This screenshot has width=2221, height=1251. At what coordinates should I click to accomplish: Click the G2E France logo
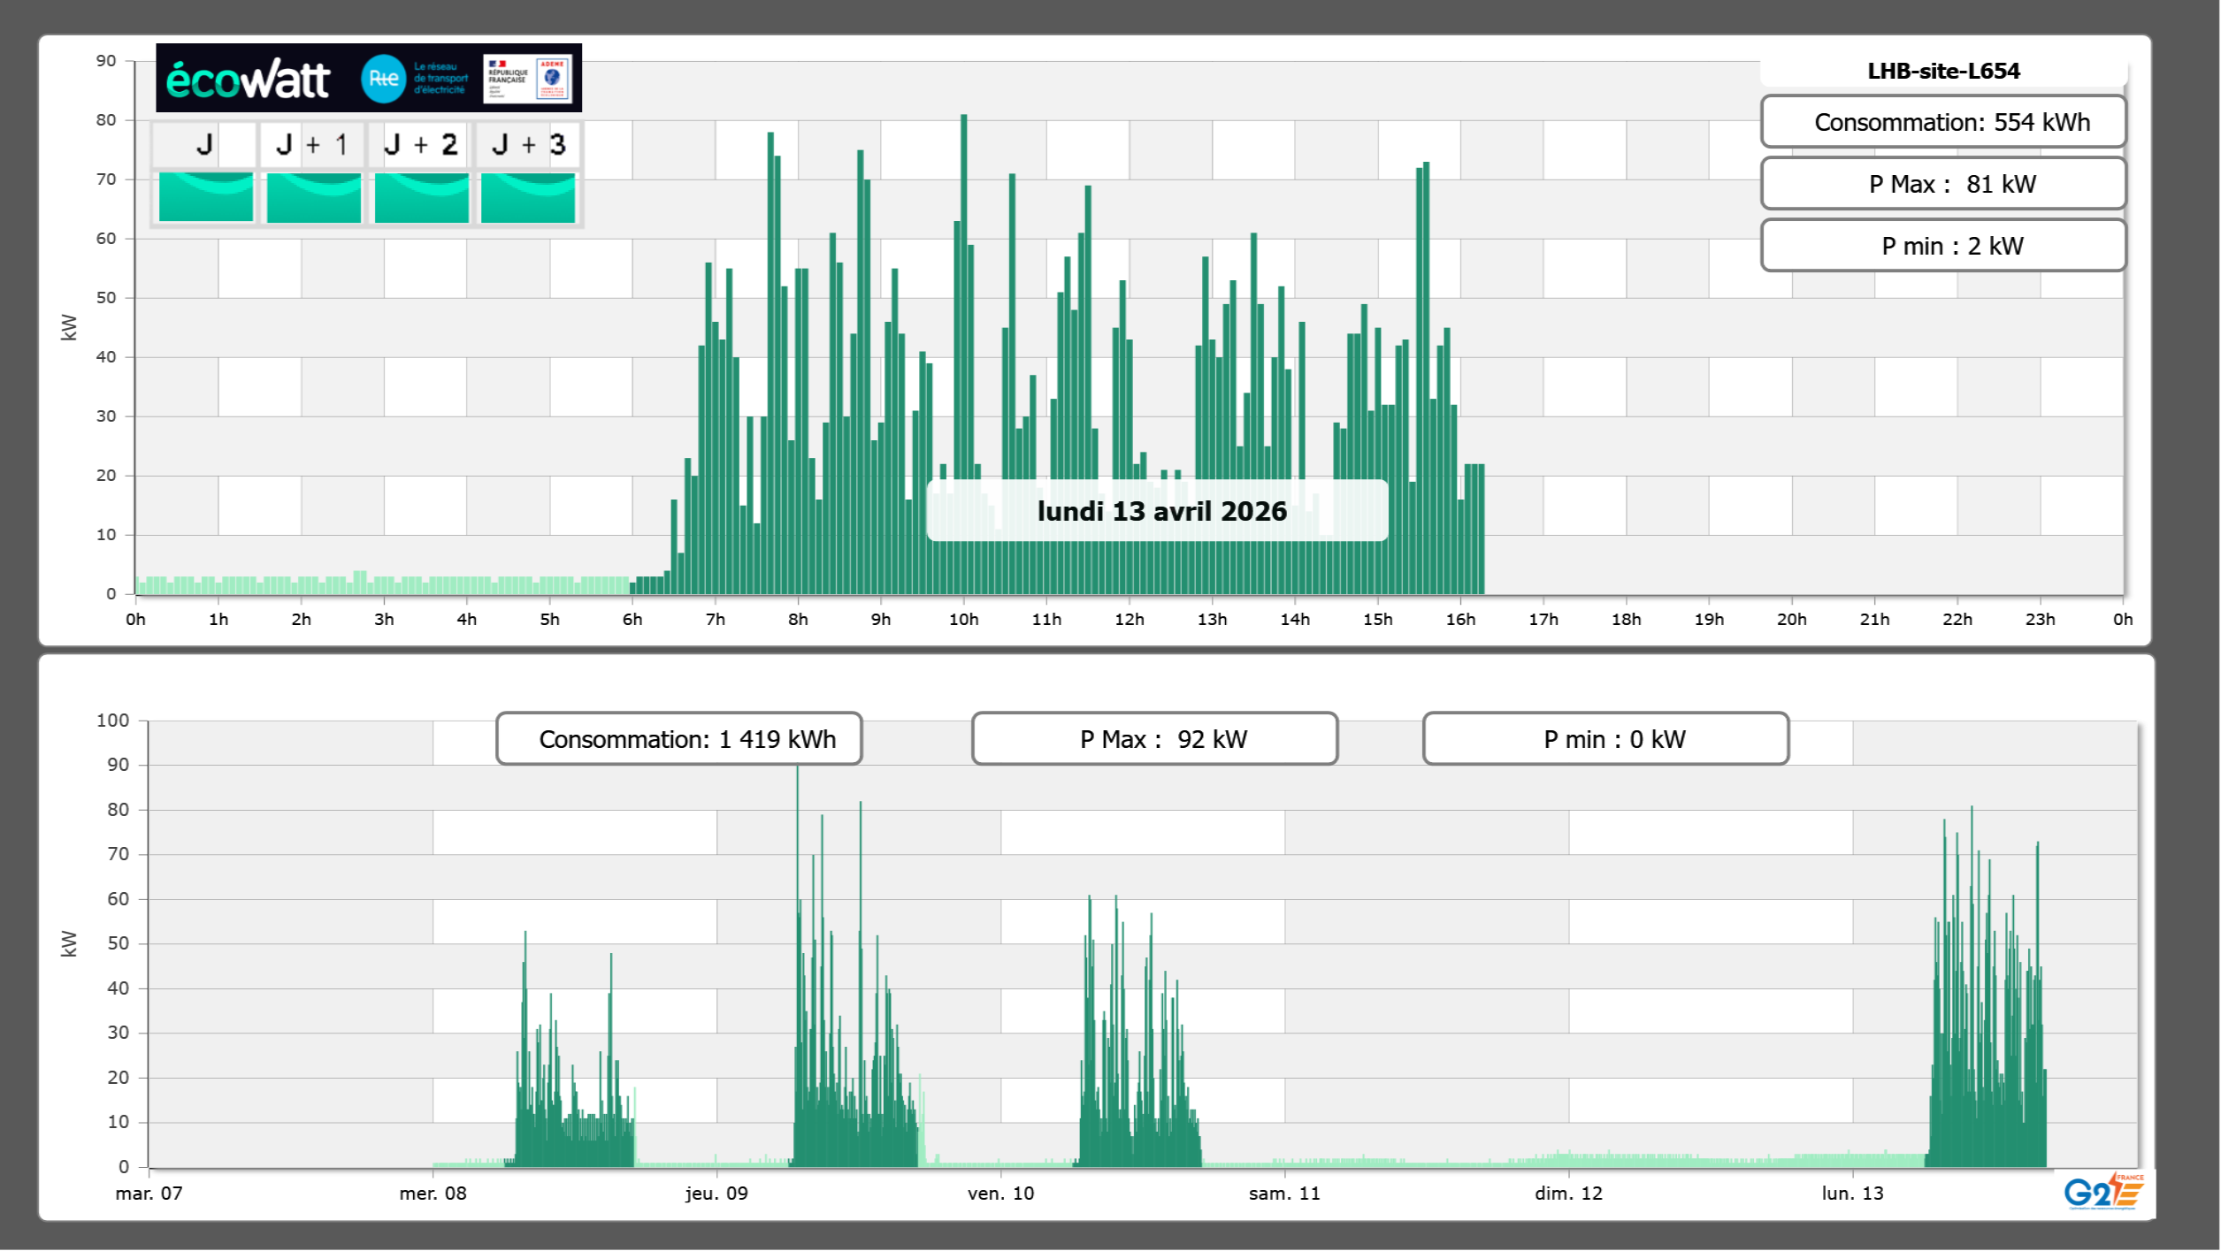(x=2103, y=1192)
